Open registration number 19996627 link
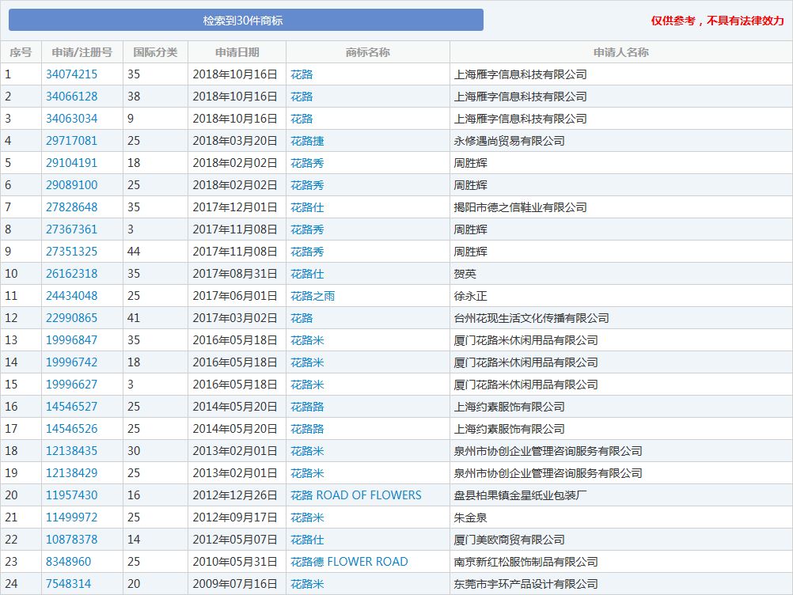Image resolution: width=793 pixels, height=595 pixels. (71, 385)
